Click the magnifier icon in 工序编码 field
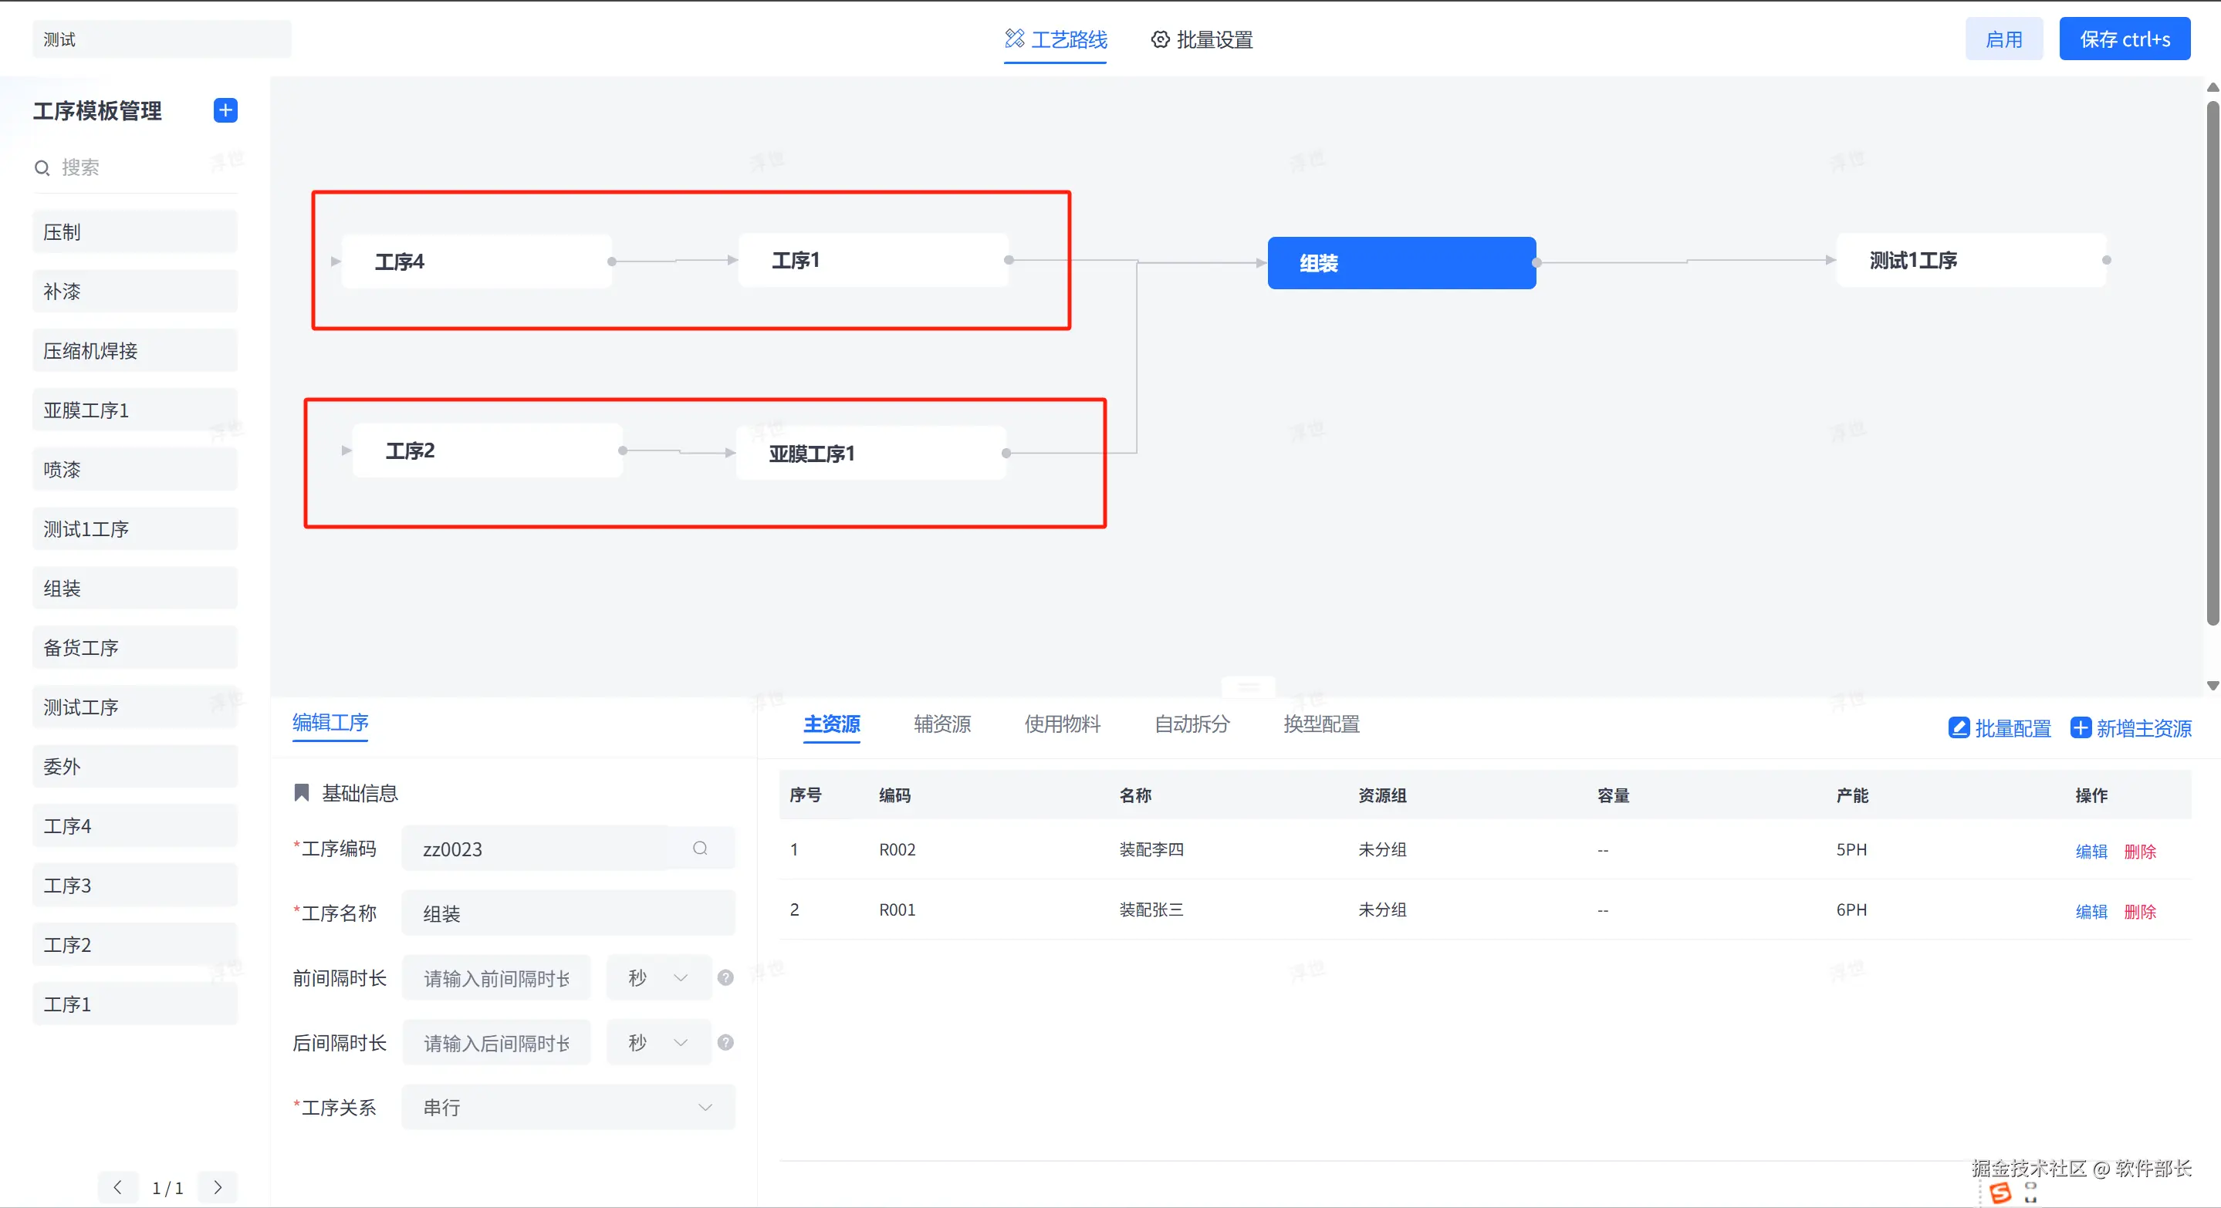 [700, 848]
